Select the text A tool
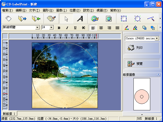 click(80, 19)
